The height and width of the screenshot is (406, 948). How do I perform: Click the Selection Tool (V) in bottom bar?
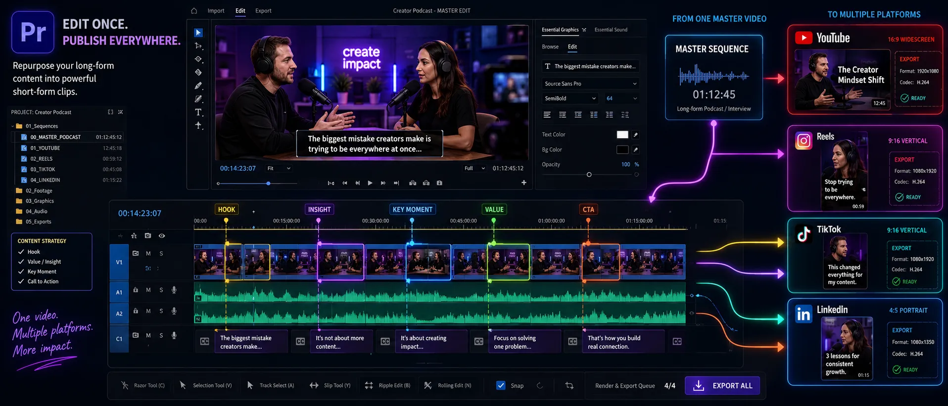[206, 385]
